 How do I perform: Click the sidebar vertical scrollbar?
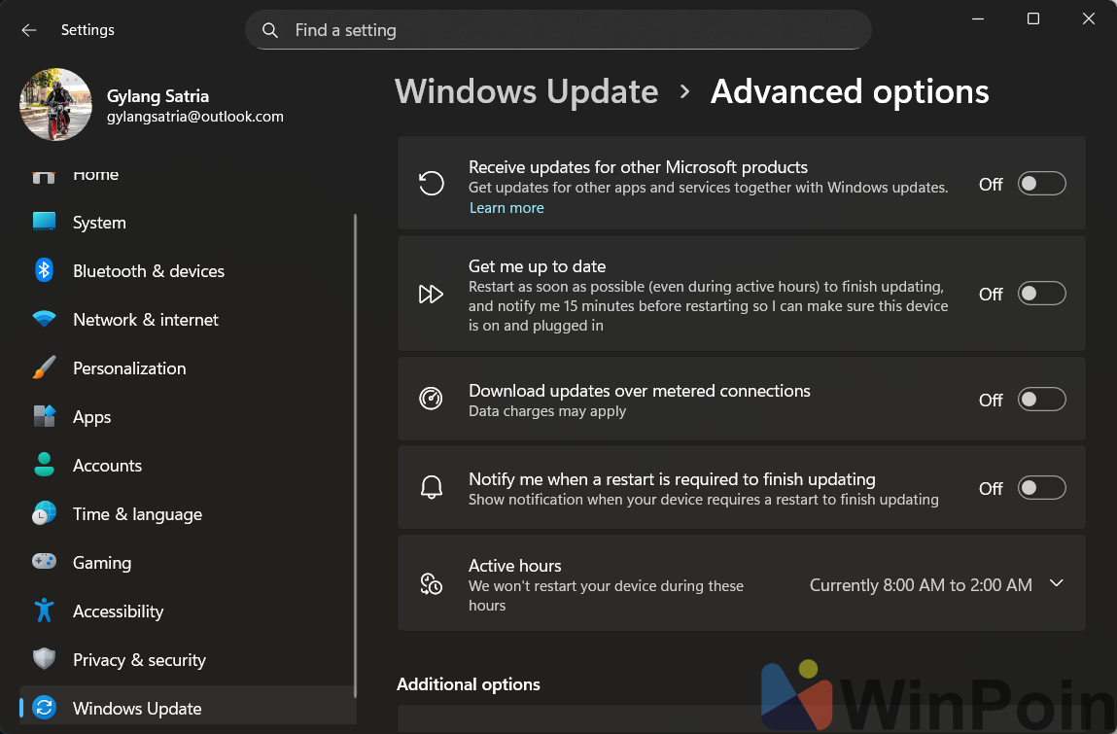point(355,455)
